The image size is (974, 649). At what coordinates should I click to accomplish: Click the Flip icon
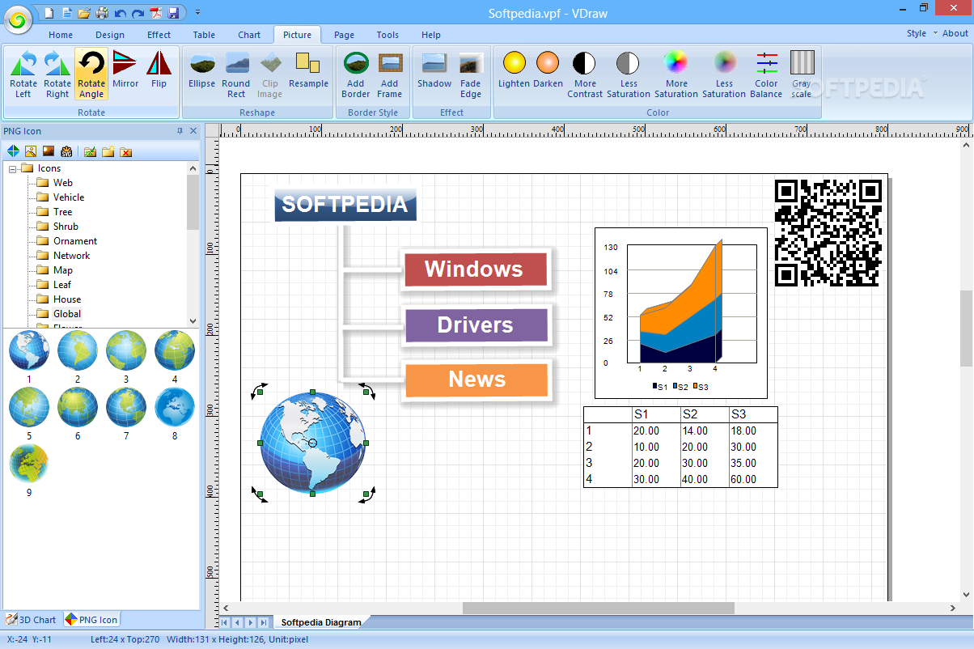(159, 70)
